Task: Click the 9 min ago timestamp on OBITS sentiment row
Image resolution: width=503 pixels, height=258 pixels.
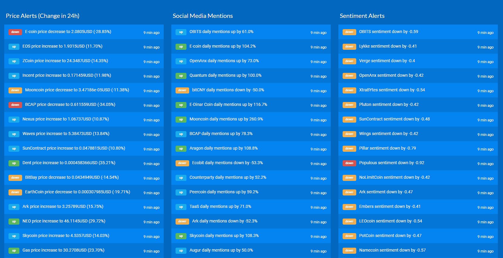Action: tap(486, 33)
